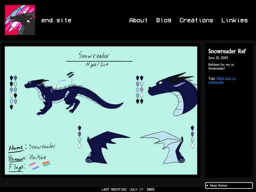The width and height of the screenshot is (256, 192).
Task: Follow the wof tag link
Action: pos(228,79)
